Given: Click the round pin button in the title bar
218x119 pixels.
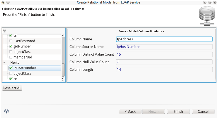Looking at the screenshot, I should (8, 2).
